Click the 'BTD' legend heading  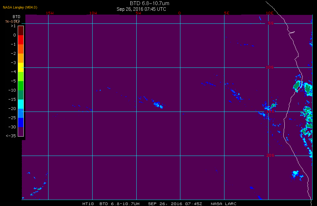pos(16,17)
